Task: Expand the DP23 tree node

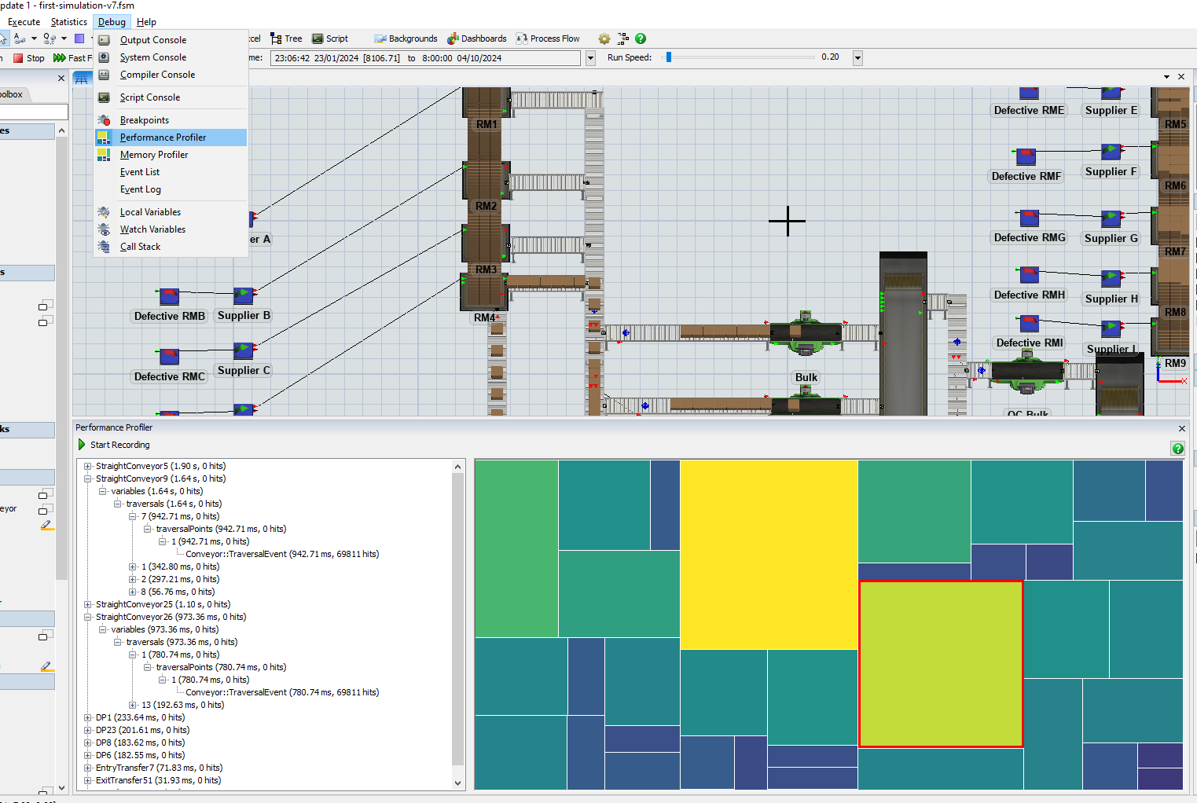Action: tap(88, 730)
